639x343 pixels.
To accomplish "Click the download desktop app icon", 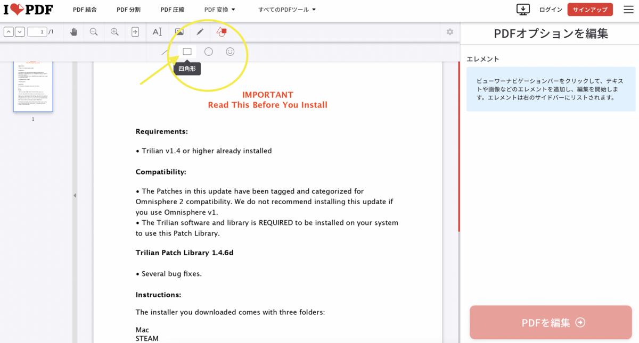I will pos(523,10).
